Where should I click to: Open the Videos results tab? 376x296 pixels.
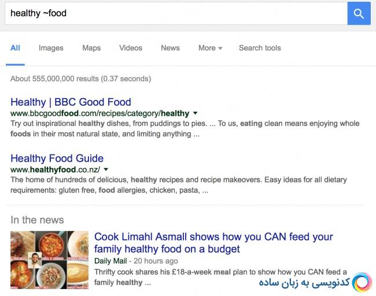tap(131, 48)
